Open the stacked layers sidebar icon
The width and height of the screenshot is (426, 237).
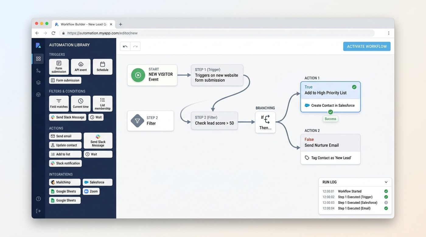38,83
